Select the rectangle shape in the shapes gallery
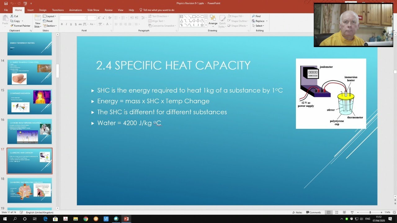 coord(194,17)
